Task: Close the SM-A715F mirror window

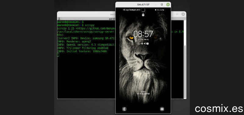Action: 168,5
